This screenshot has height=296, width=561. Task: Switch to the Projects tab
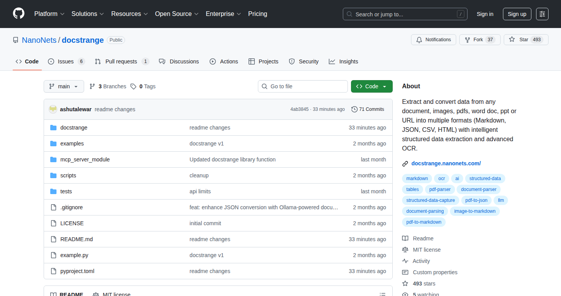[263, 61]
